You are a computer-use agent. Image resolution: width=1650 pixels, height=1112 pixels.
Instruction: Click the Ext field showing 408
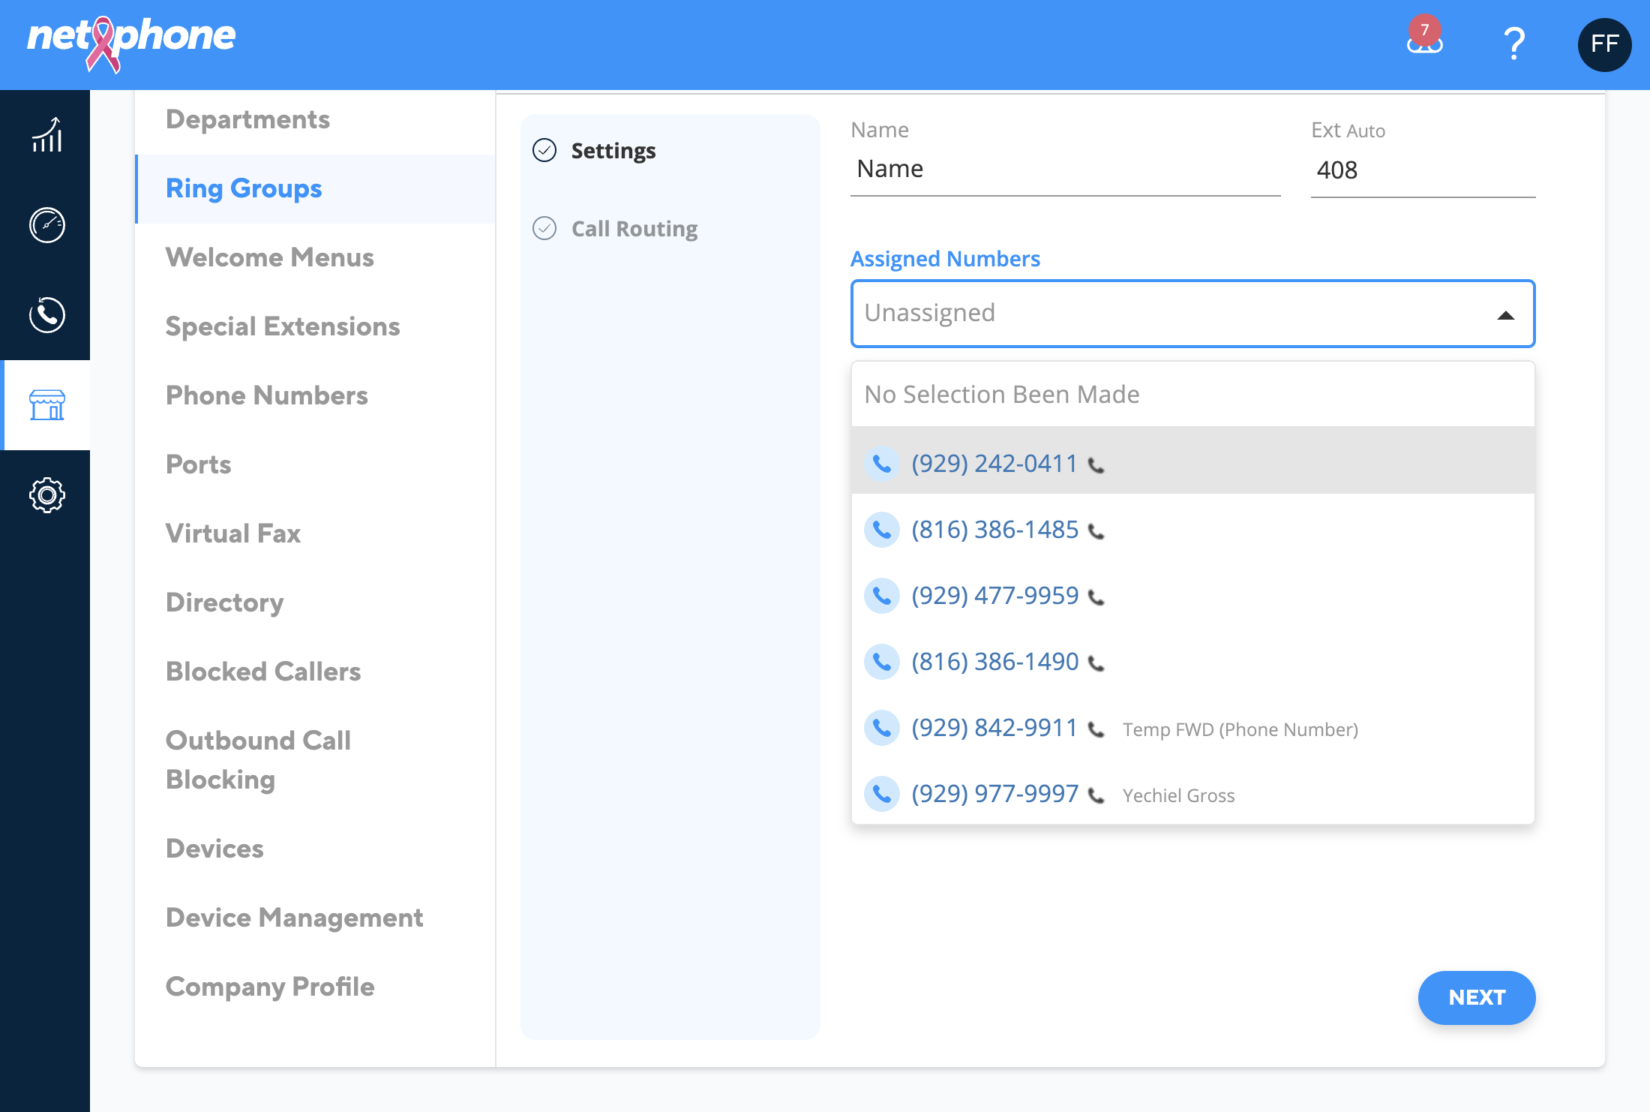[1423, 171]
